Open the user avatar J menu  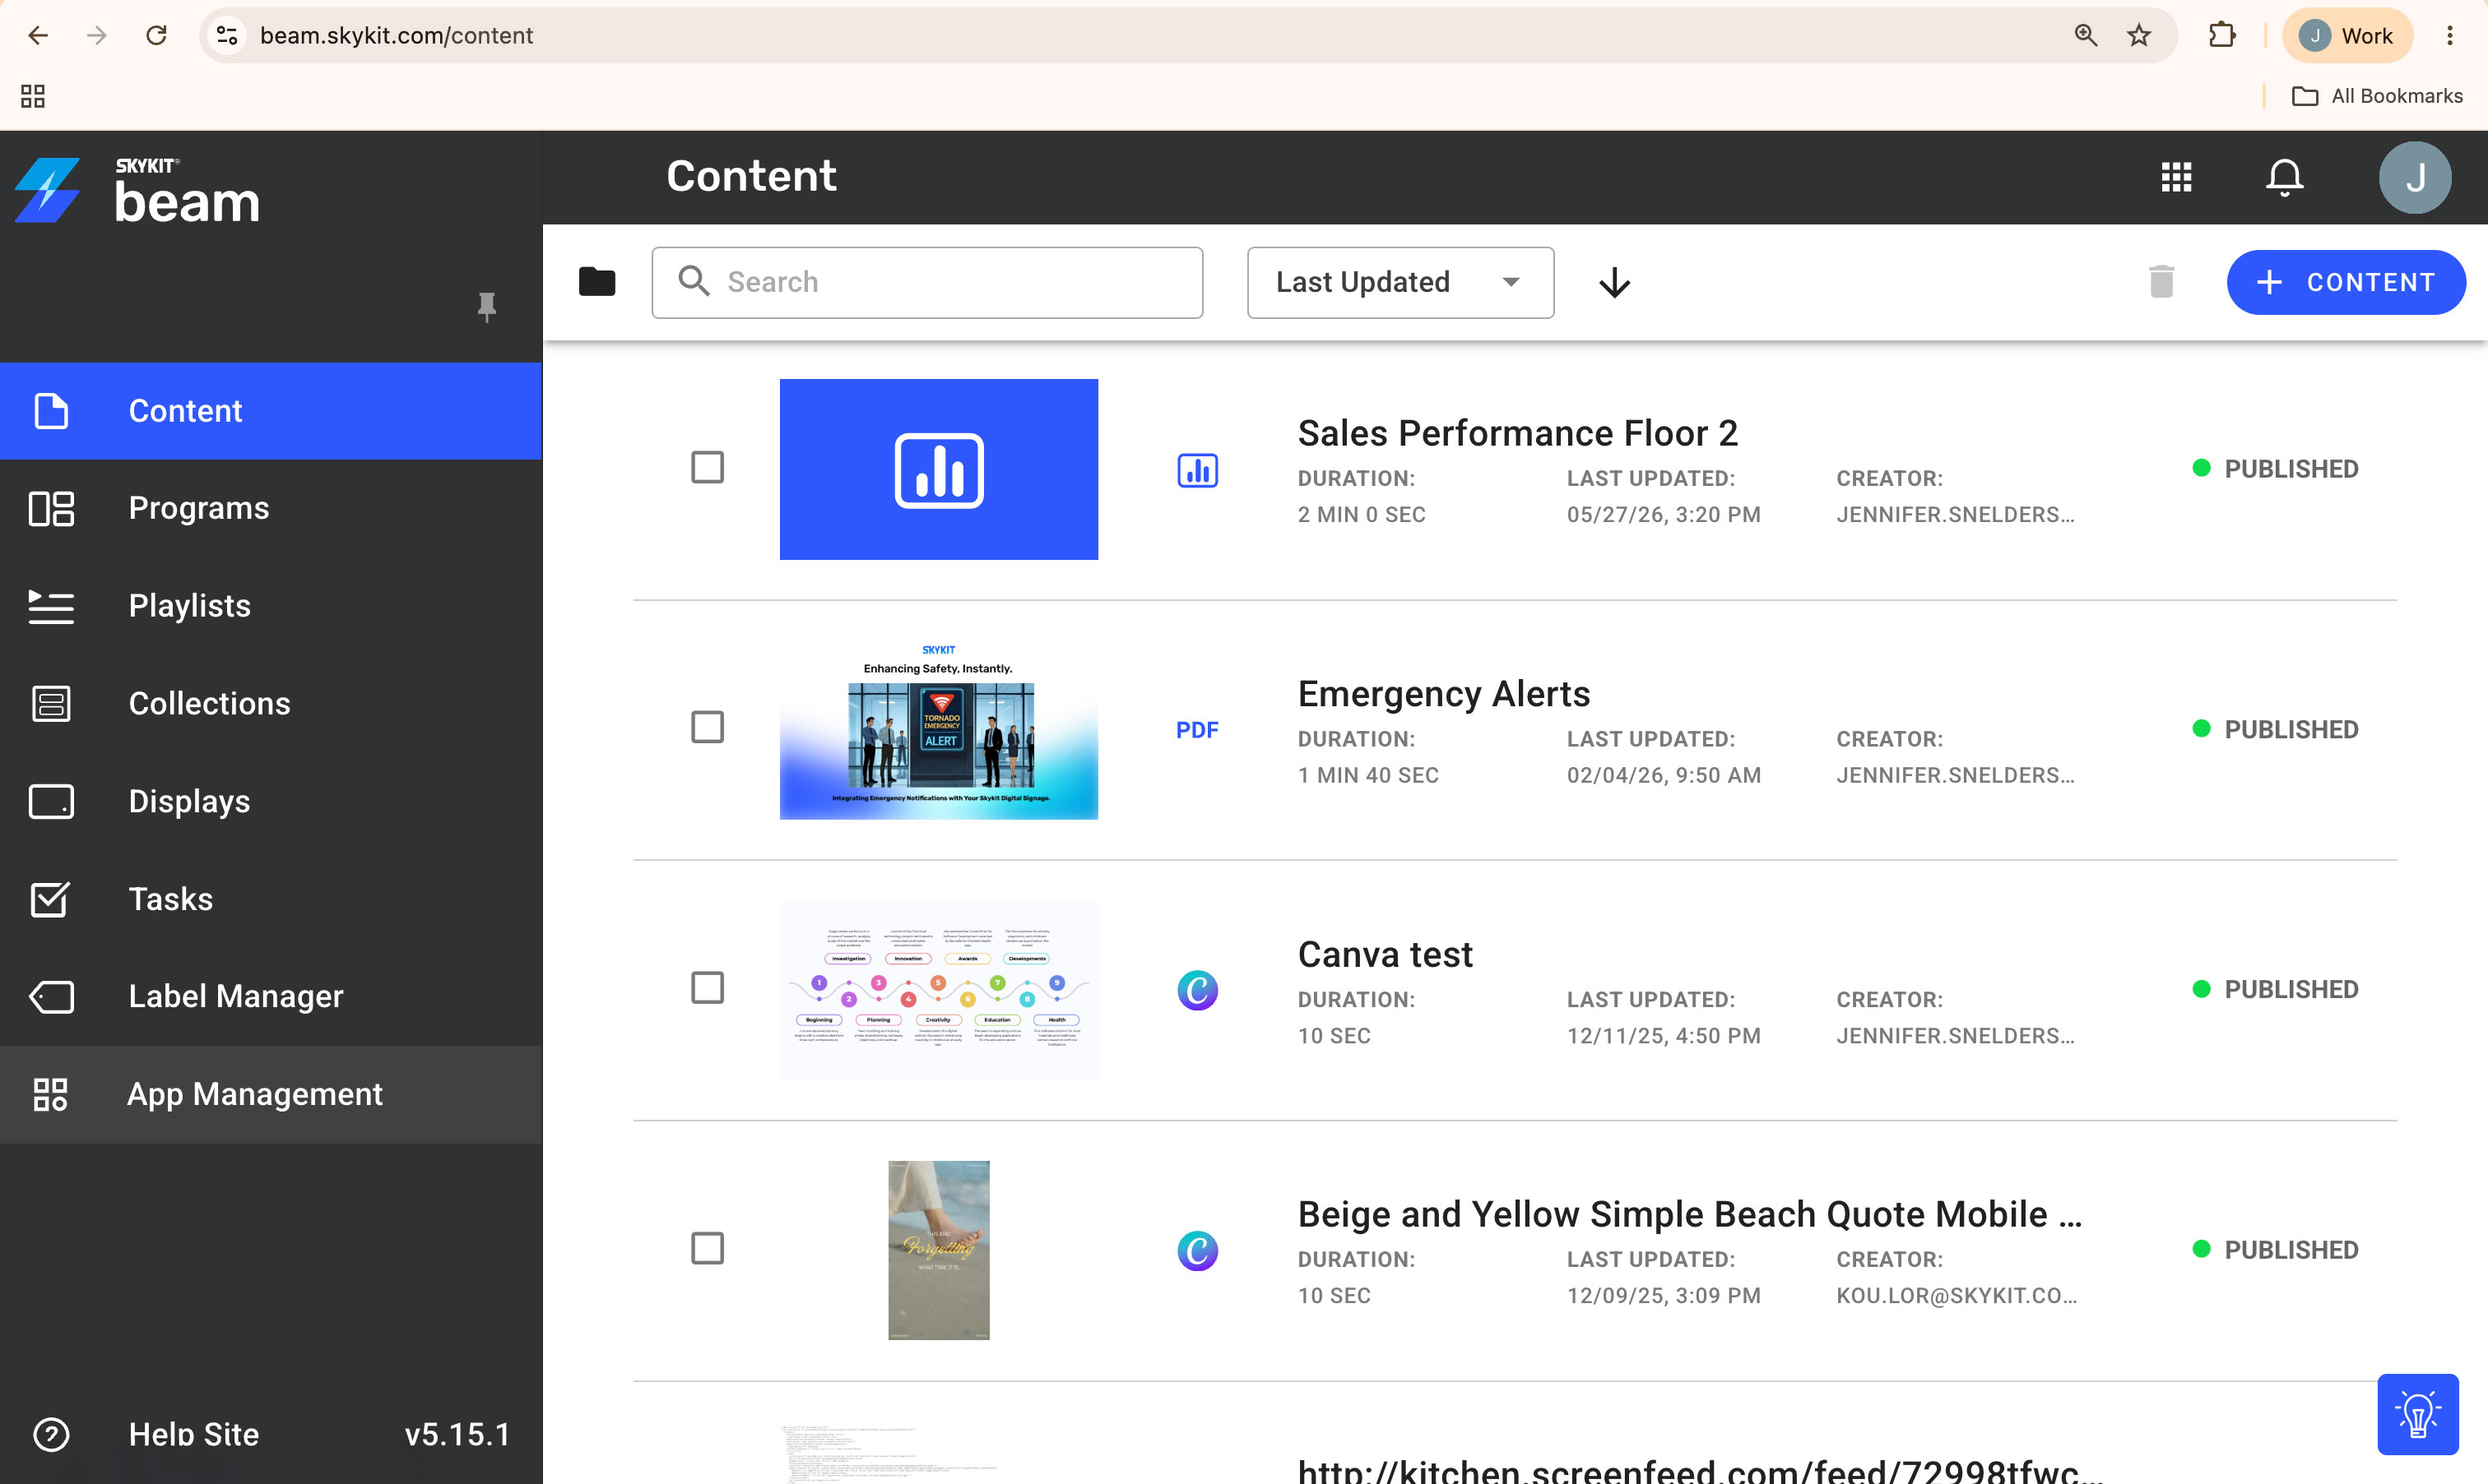[x=2414, y=177]
